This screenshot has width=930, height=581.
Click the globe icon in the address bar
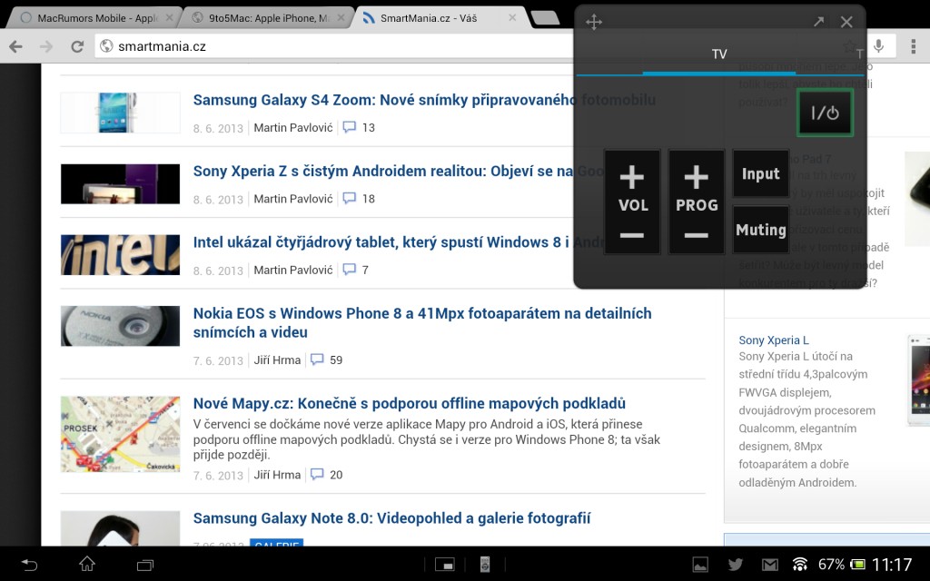pyautogui.click(x=106, y=45)
